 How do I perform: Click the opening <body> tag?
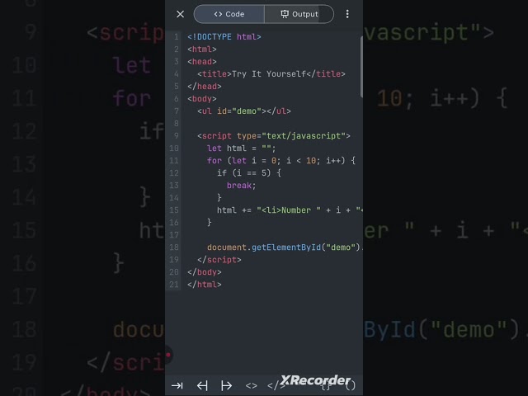(202, 99)
